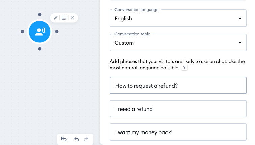Image resolution: width=255 pixels, height=145 pixels.
Task: Select the blue visitor-says trigger node
Action: (40, 31)
